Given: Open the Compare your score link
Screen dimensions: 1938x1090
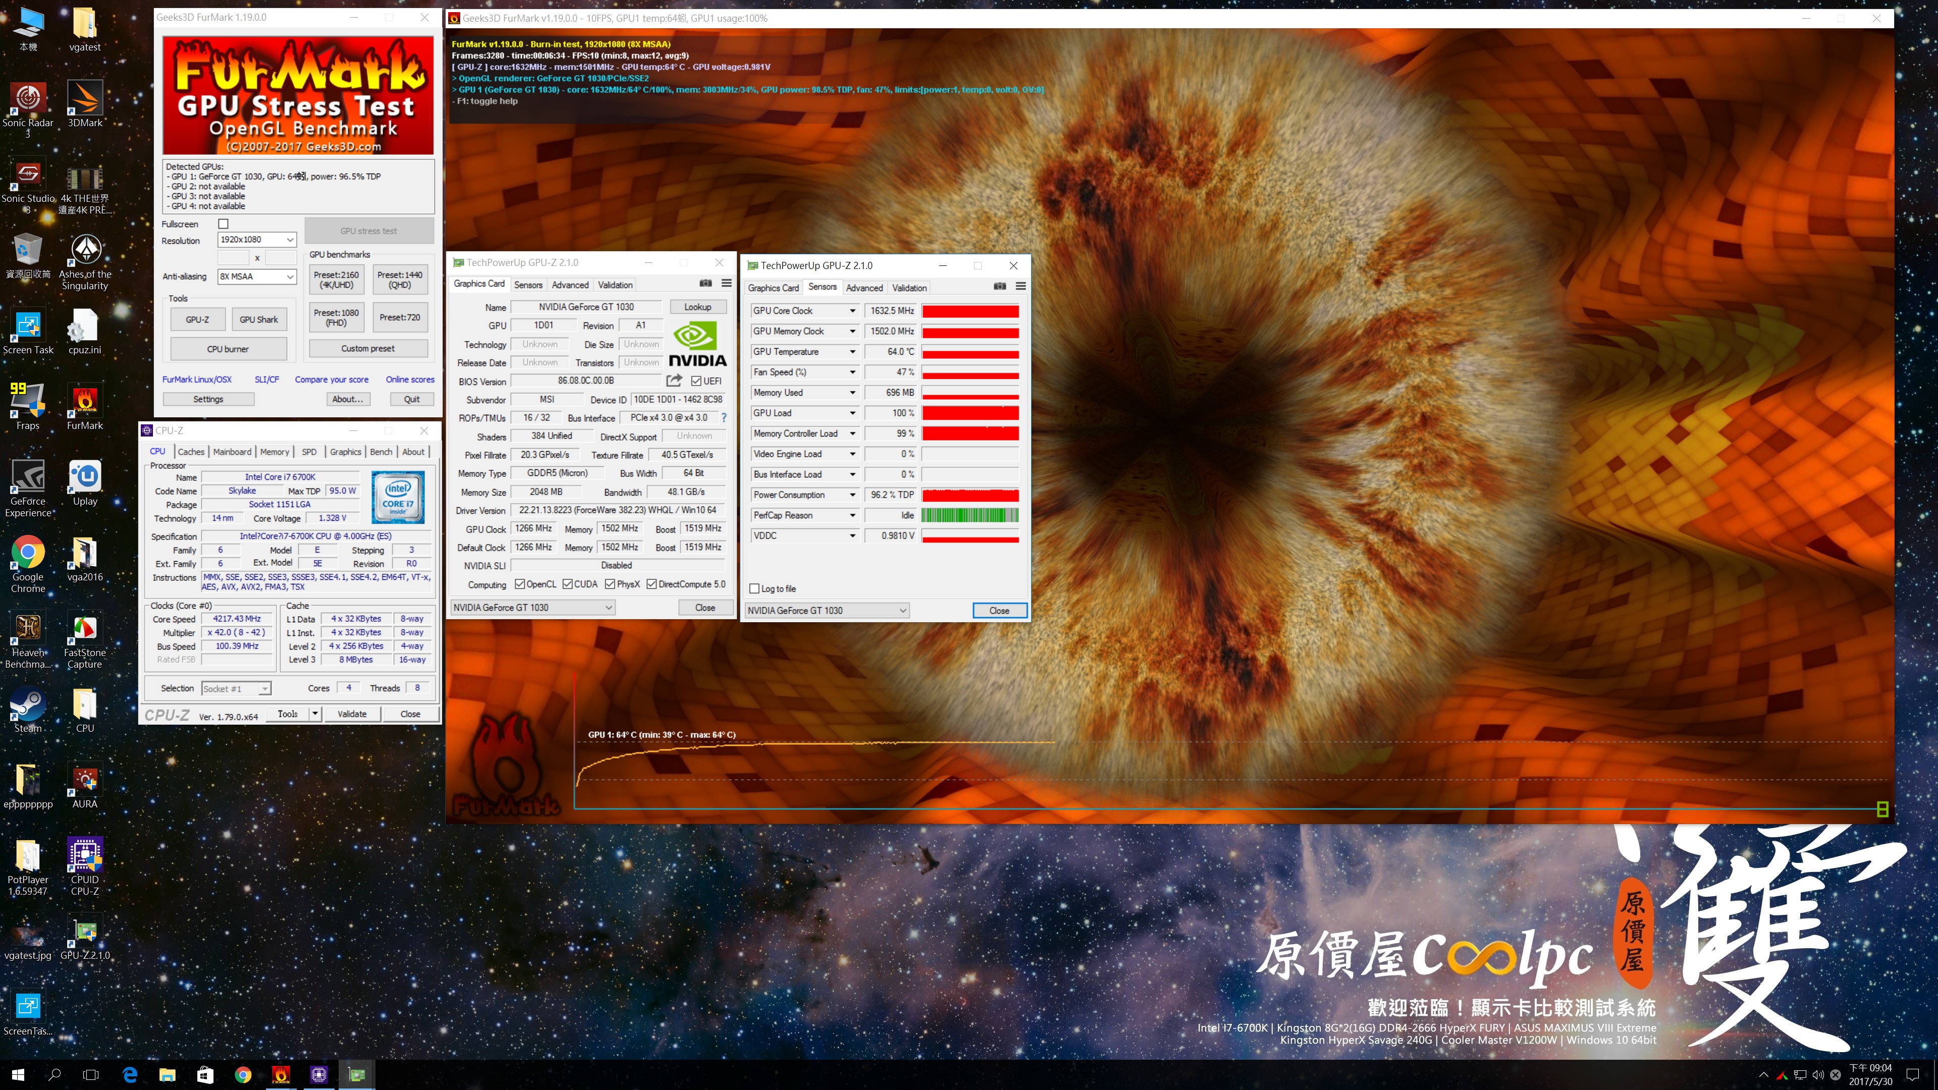Looking at the screenshot, I should pos(331,379).
